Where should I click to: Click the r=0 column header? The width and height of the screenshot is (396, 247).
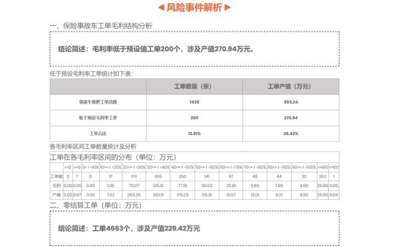point(77,167)
